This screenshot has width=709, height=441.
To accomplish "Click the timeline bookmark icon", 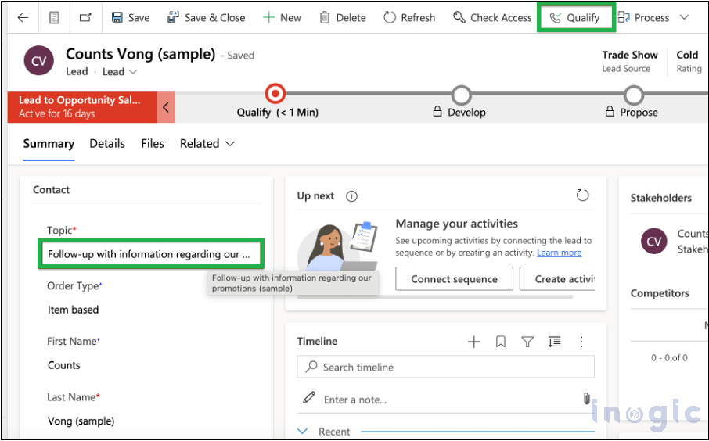I will coord(501,342).
